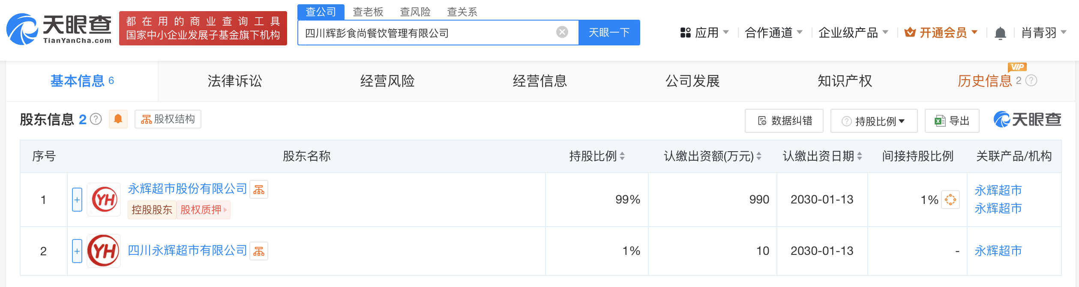Click 永辉超市股份有限公司 YH logo

point(104,200)
